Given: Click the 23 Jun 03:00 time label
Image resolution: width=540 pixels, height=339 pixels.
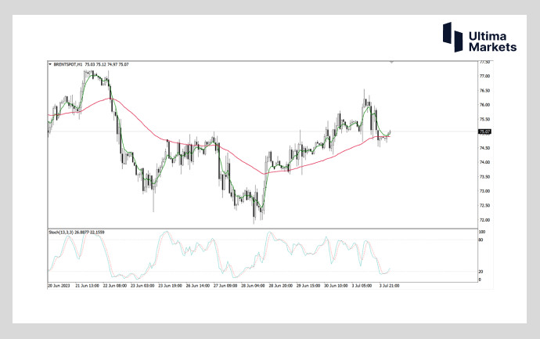Looking at the screenshot, I should click(142, 286).
